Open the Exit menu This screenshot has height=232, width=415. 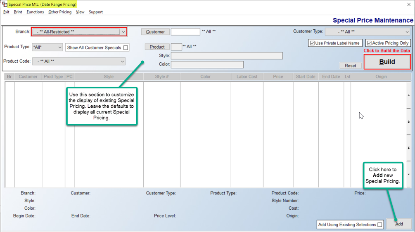point(6,12)
